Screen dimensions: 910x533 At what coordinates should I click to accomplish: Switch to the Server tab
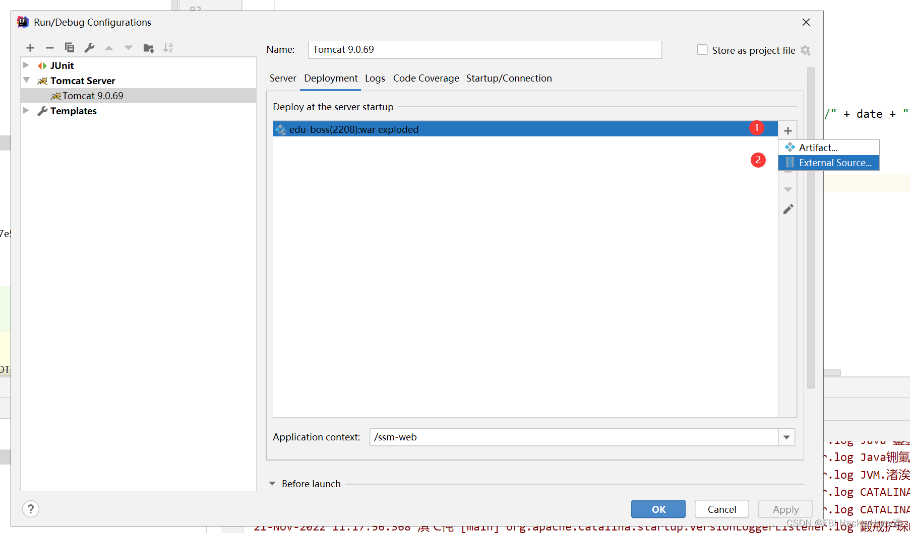click(283, 79)
